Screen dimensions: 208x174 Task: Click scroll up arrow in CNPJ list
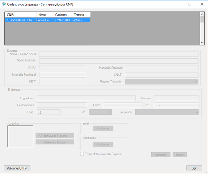202,14
